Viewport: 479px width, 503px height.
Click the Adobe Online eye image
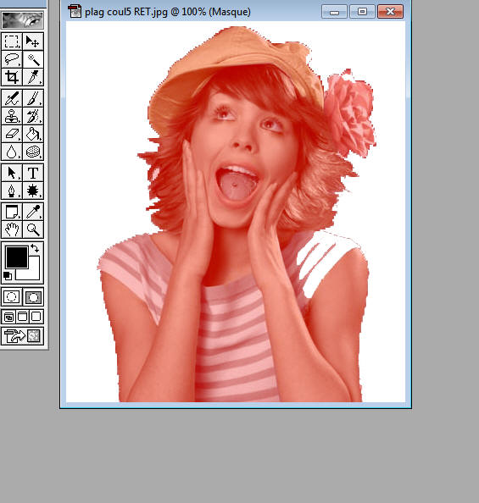coord(22,19)
